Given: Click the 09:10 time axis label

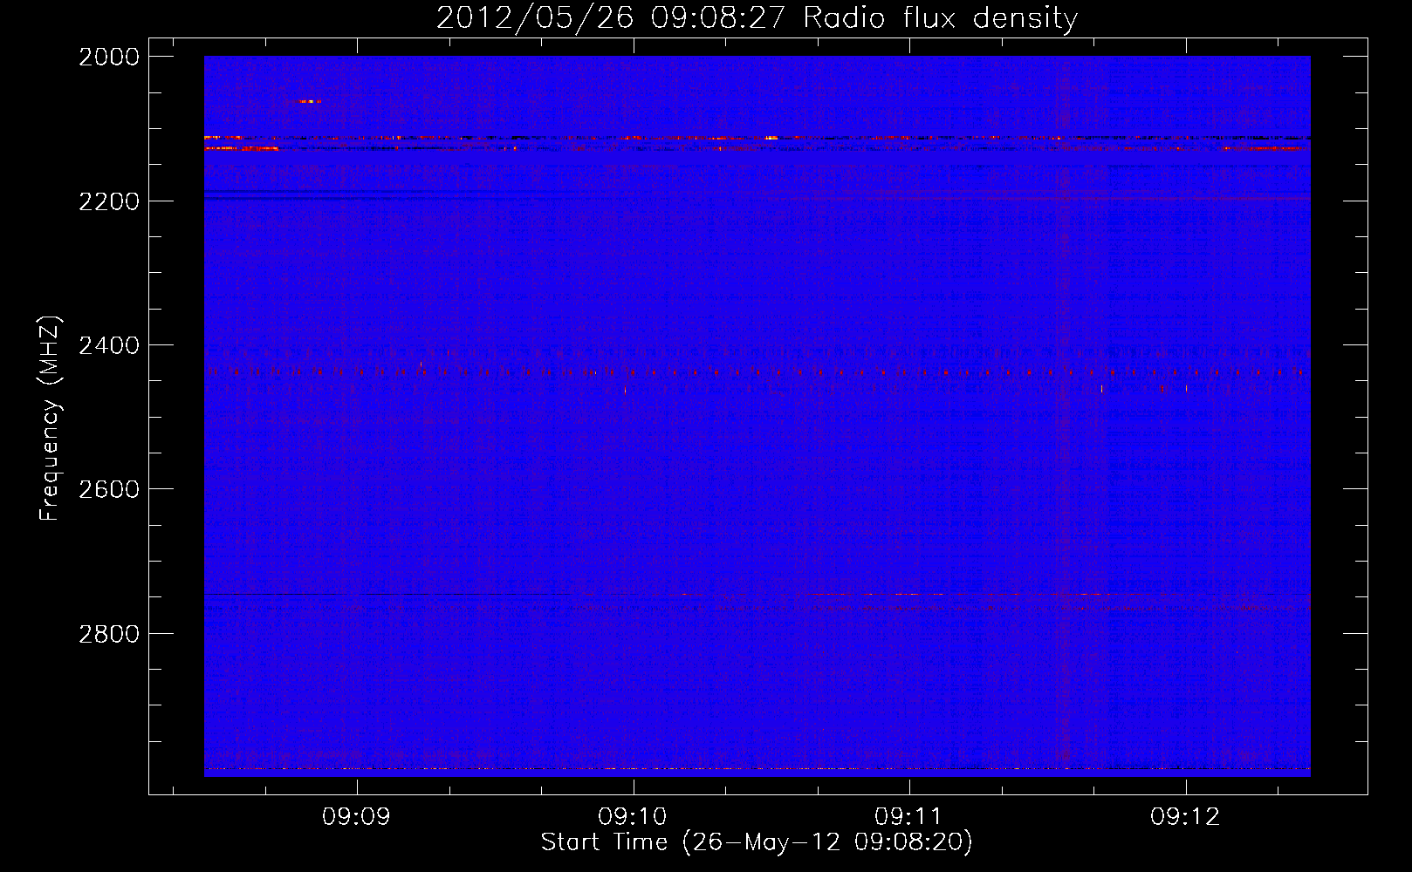Looking at the screenshot, I should [x=633, y=817].
